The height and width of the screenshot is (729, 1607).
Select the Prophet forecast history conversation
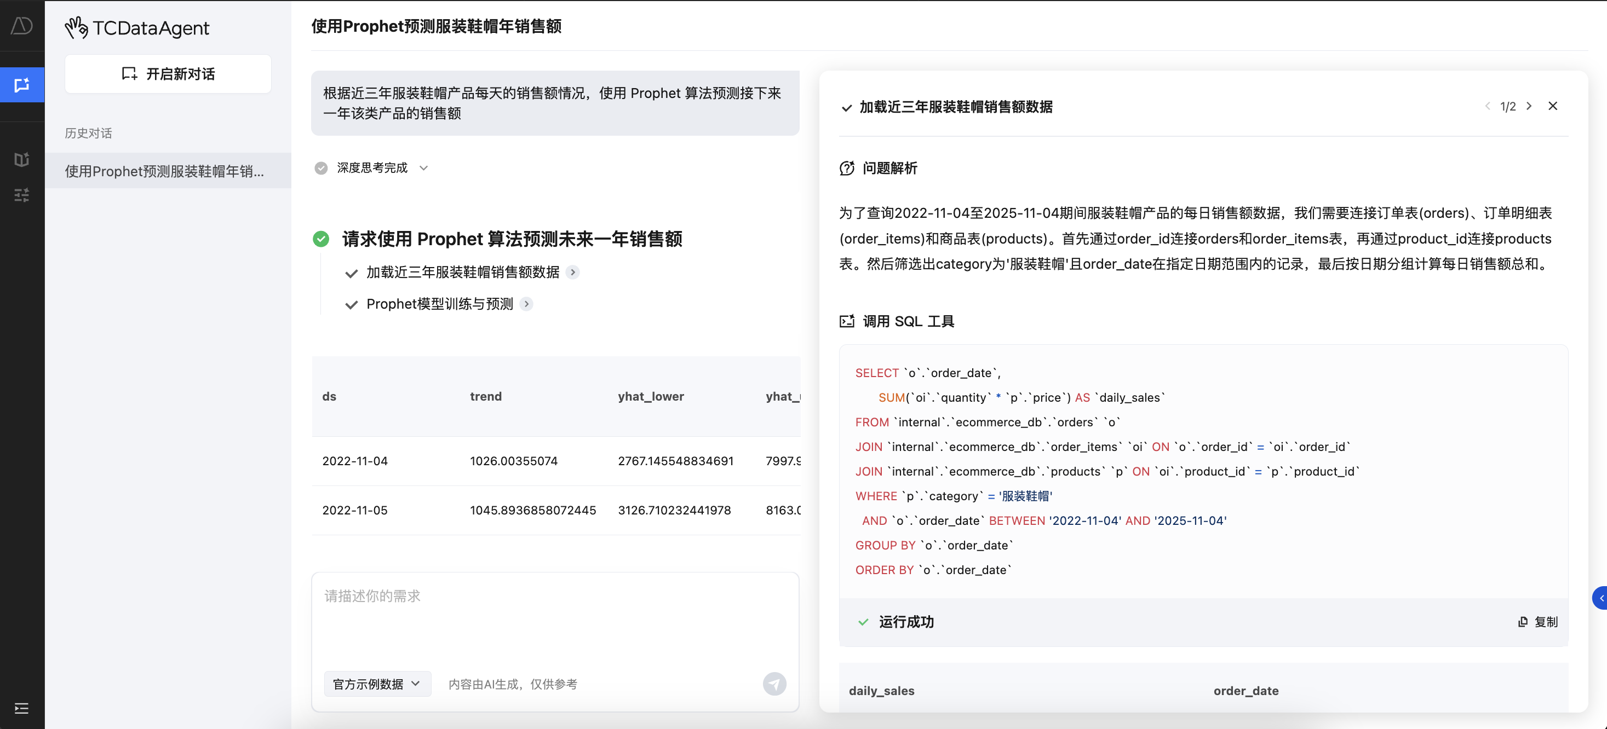[165, 171]
